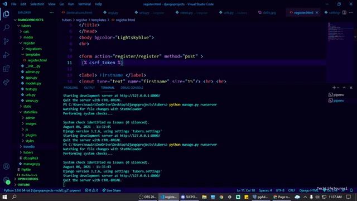Maximize the terminal panel
357x201 pixels.
click(344, 88)
